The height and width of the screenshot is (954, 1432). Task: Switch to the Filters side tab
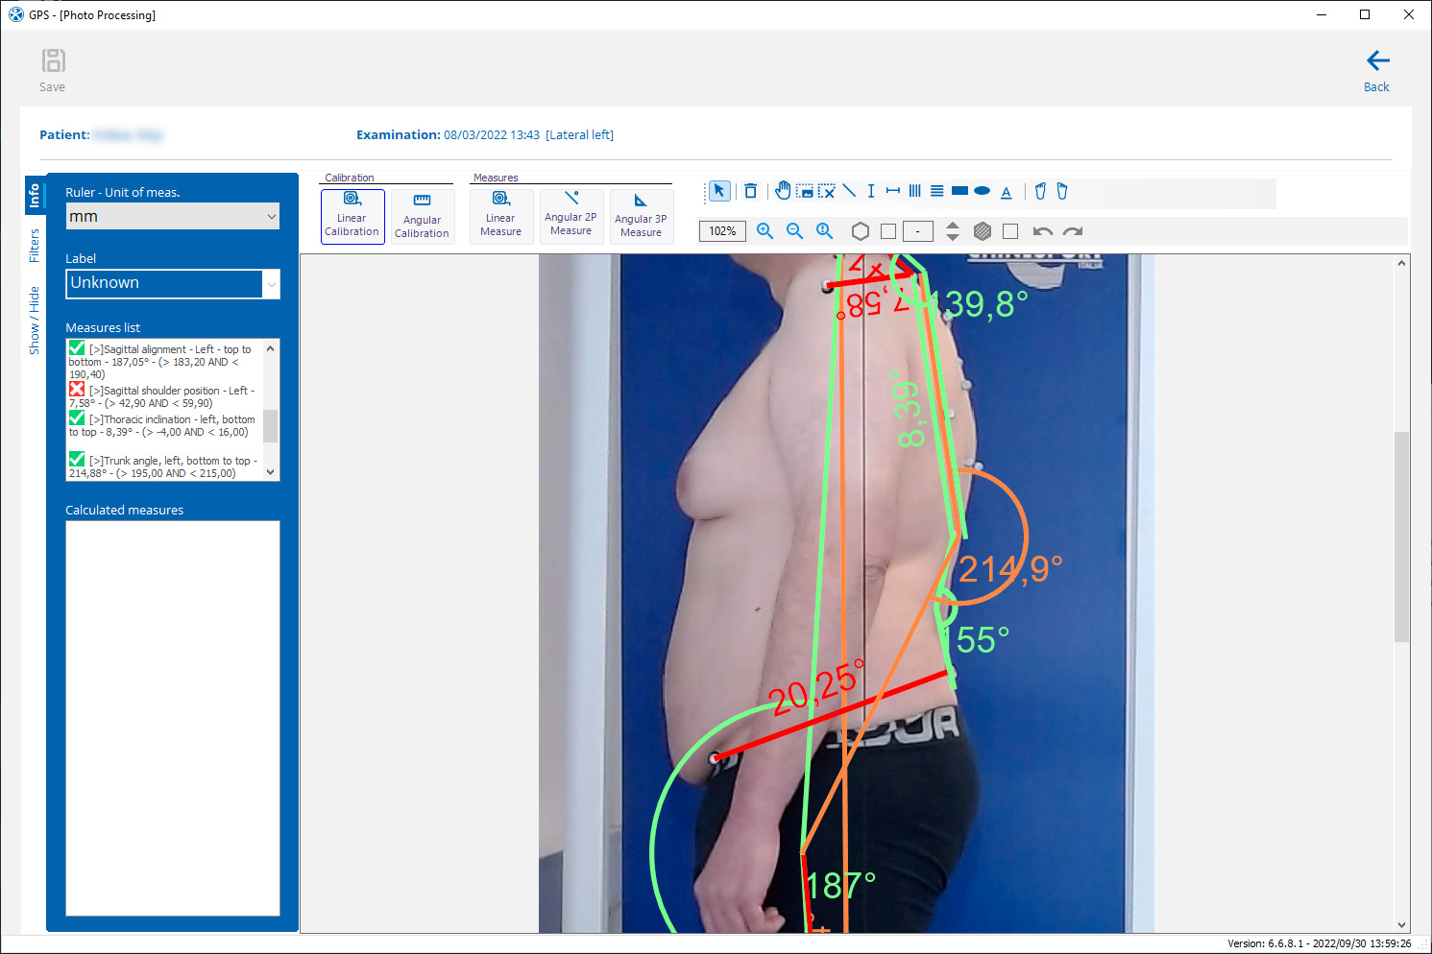[x=35, y=246]
